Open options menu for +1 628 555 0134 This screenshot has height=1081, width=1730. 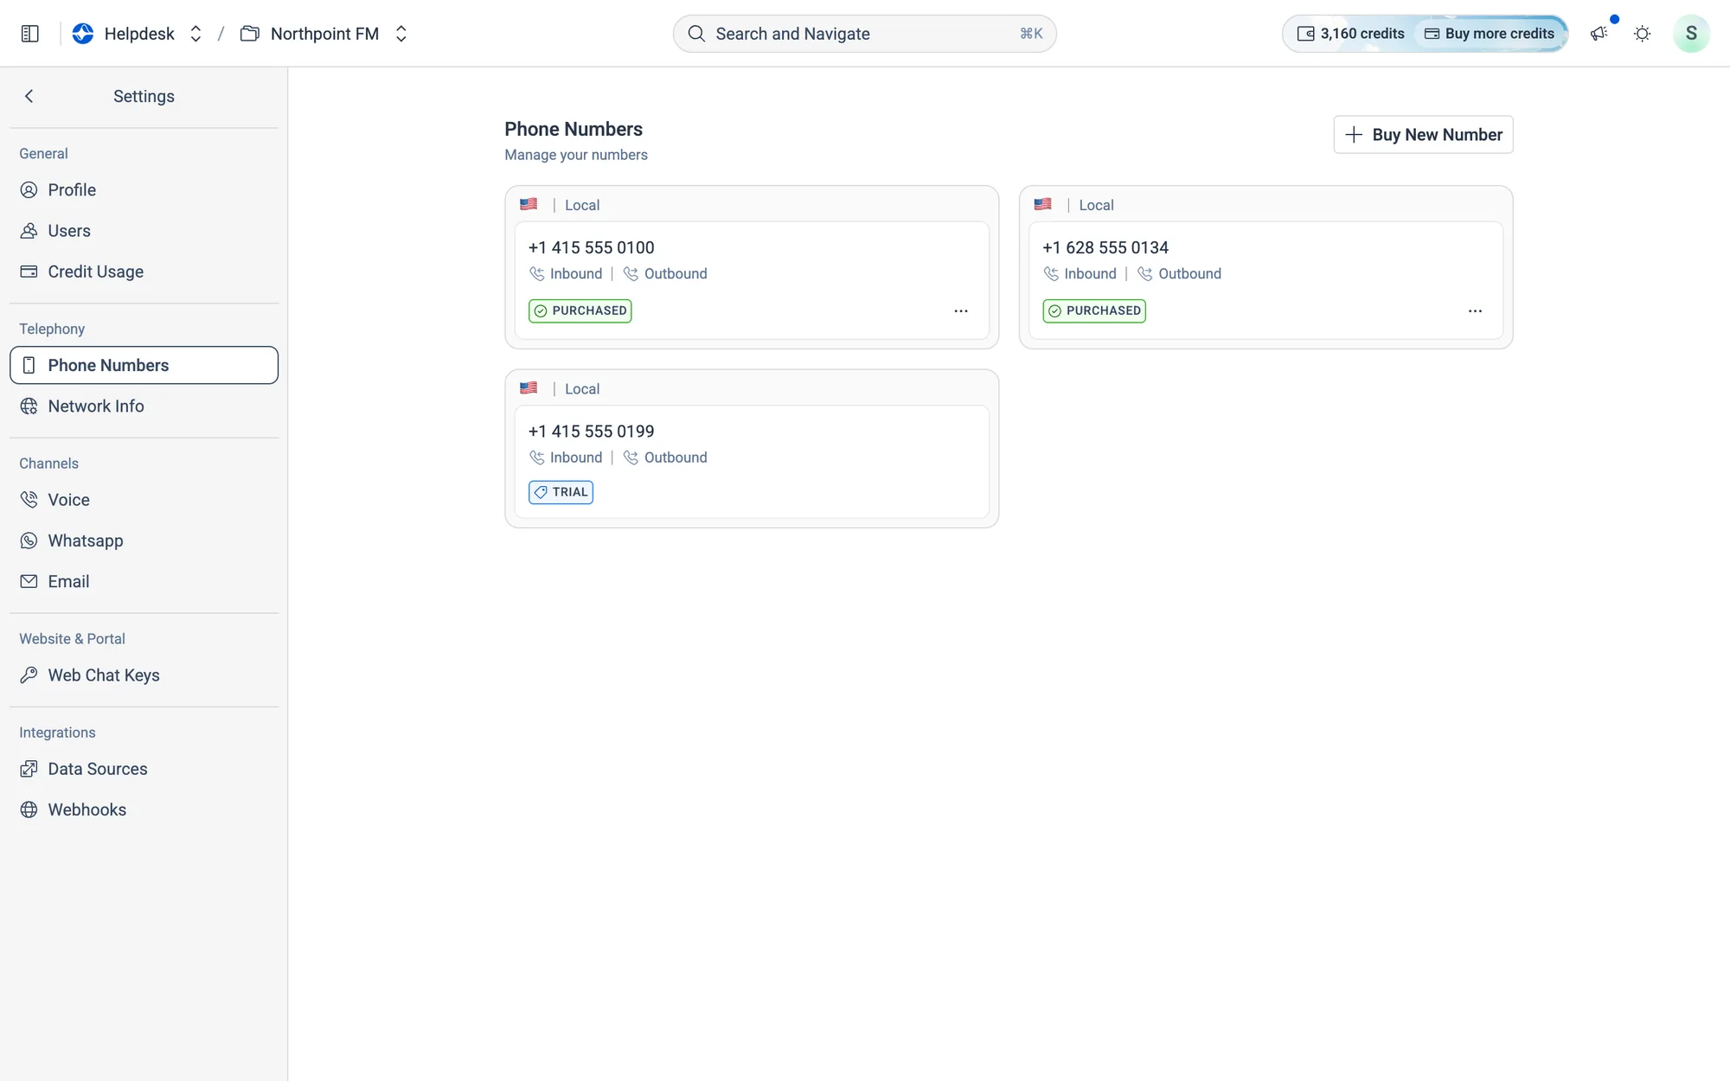1475,310
